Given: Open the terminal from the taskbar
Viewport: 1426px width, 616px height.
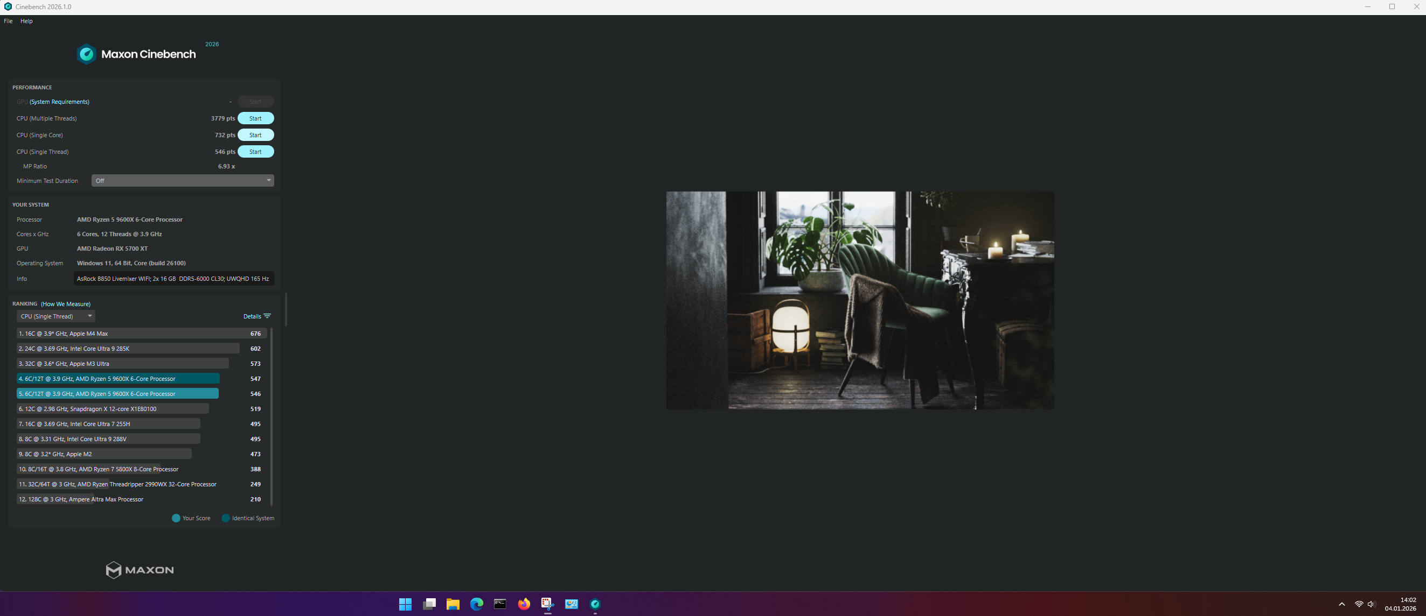Looking at the screenshot, I should click(500, 604).
